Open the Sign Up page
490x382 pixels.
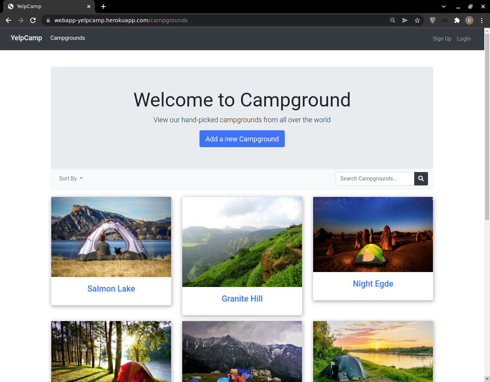[x=442, y=39]
